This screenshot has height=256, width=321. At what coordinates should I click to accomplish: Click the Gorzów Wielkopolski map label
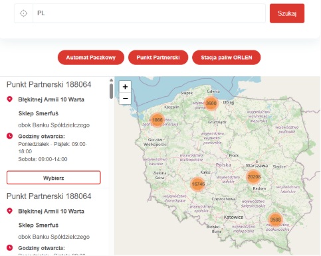pos(155,142)
